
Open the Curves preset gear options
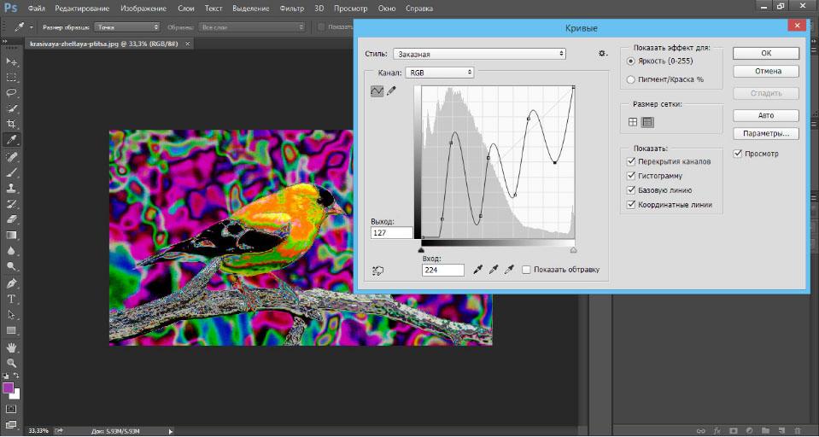tap(602, 53)
